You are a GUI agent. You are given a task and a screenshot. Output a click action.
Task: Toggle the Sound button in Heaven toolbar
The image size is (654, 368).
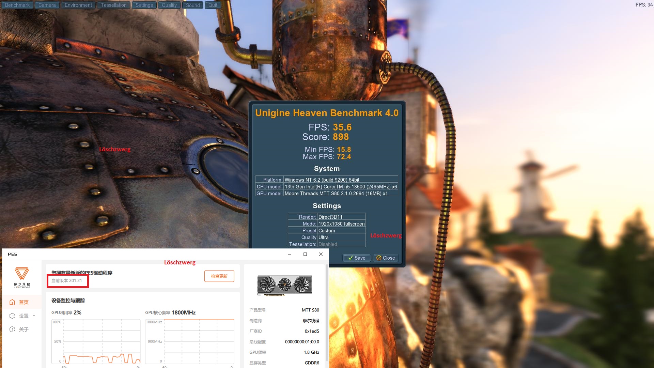(193, 5)
